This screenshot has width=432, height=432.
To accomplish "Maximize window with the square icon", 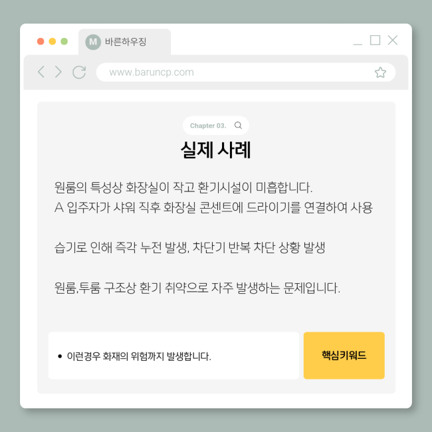I will pyautogui.click(x=375, y=40).
